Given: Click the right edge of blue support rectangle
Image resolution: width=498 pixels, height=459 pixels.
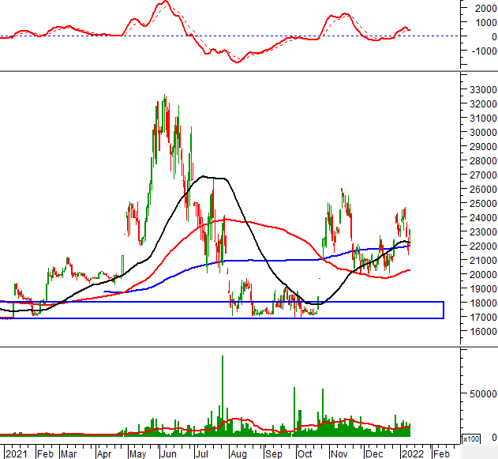Looking at the screenshot, I should point(444,310).
